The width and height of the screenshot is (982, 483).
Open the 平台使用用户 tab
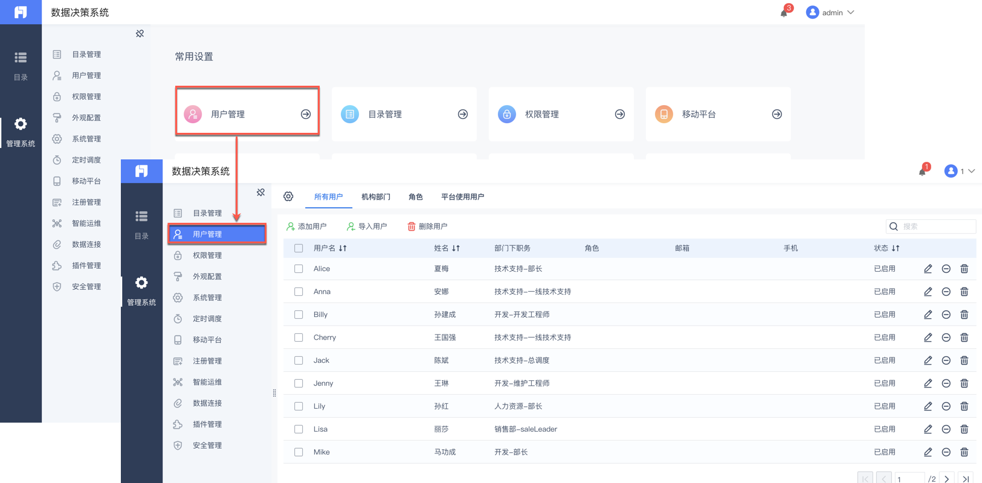coord(462,197)
